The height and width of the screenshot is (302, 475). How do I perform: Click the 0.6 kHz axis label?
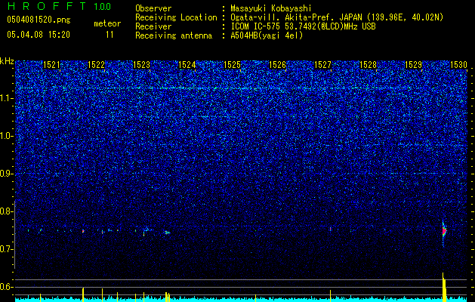pyautogui.click(x=7, y=287)
